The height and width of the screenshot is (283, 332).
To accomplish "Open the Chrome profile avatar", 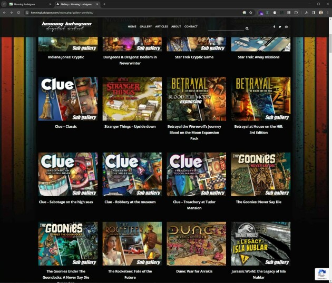I will coord(320,13).
